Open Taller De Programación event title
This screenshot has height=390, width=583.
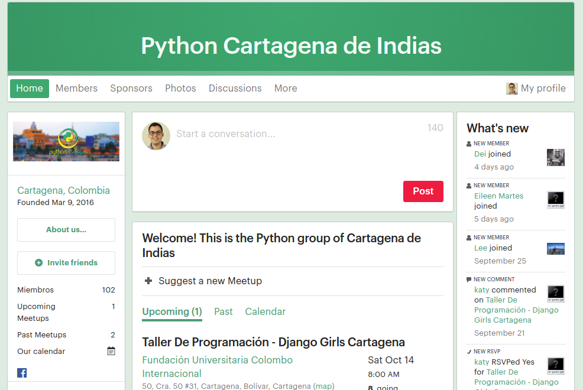click(273, 342)
